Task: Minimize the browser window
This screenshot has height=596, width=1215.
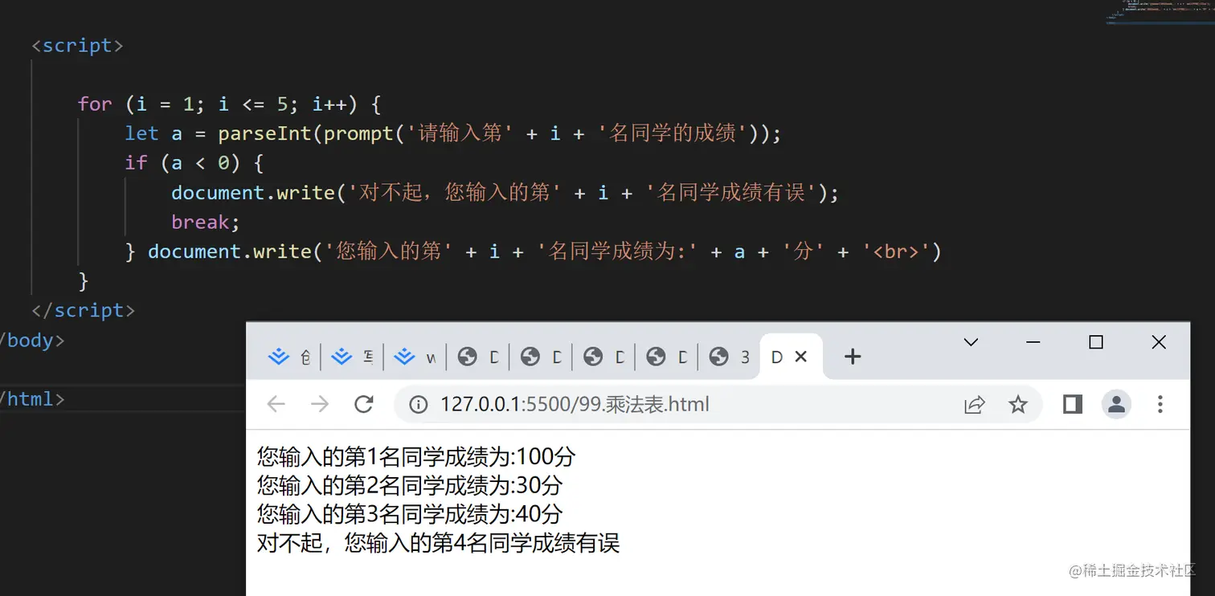Action: pyautogui.click(x=1033, y=342)
